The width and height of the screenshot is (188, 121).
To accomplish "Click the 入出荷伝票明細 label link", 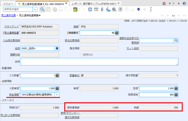I will click(x=11, y=40).
